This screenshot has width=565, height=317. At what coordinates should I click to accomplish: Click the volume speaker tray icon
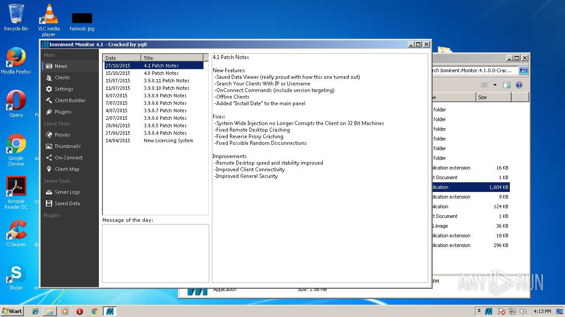pyautogui.click(x=523, y=311)
